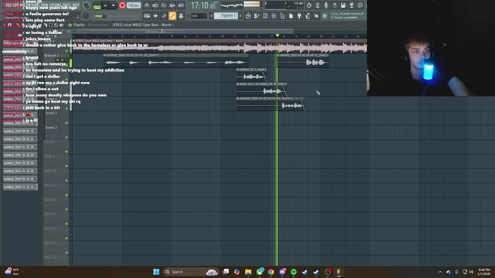
Task: Mute Track 12 using its green dot
Action: [x=67, y=210]
